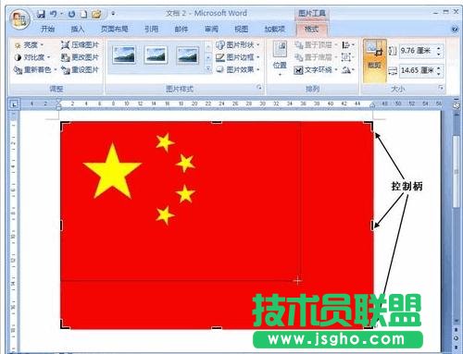
Task: Click the 更改图片 change picture icon
Action: (x=65, y=57)
